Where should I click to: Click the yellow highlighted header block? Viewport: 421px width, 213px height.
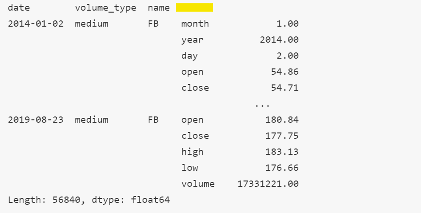194,8
